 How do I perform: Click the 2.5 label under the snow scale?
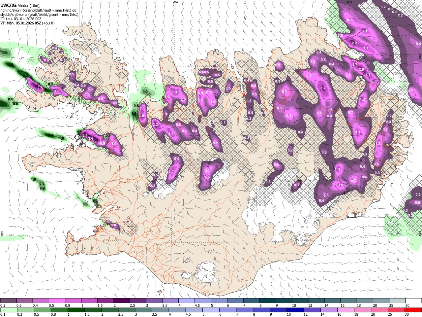click(x=132, y=305)
